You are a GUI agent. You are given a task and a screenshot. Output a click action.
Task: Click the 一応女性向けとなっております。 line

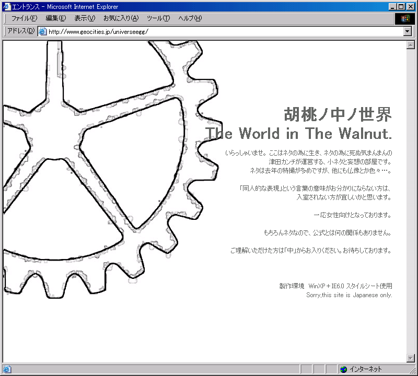[352, 215]
